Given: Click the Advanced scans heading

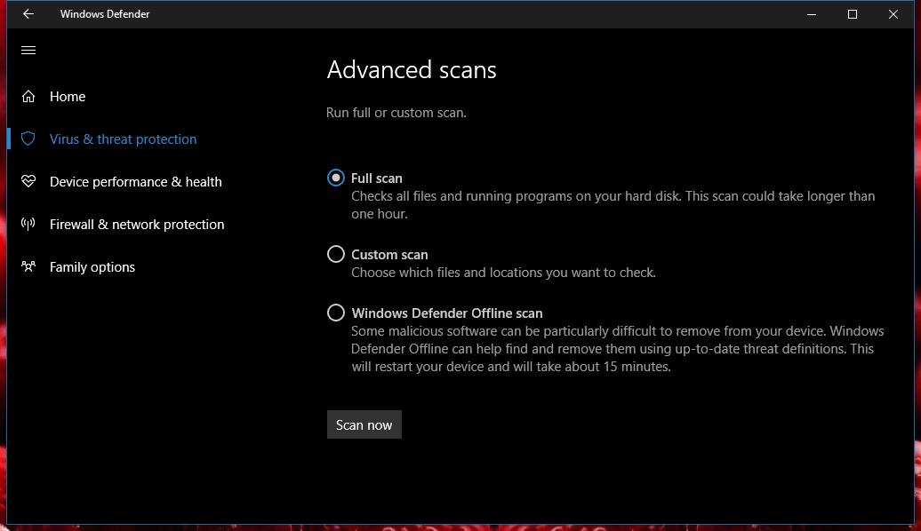Looking at the screenshot, I should tap(411, 70).
